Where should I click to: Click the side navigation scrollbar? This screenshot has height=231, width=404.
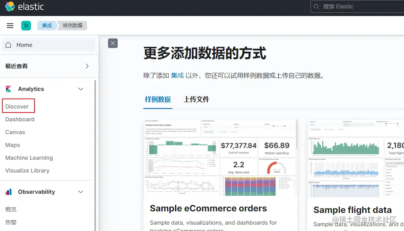coord(95,155)
